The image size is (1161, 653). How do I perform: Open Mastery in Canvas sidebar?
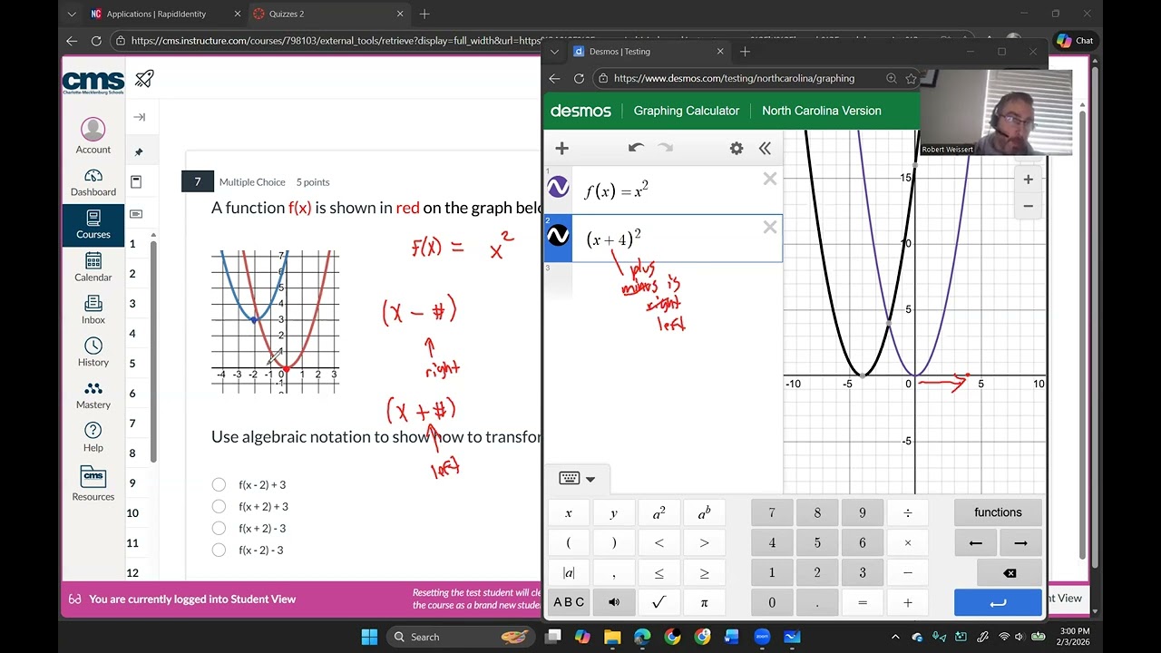[93, 395]
